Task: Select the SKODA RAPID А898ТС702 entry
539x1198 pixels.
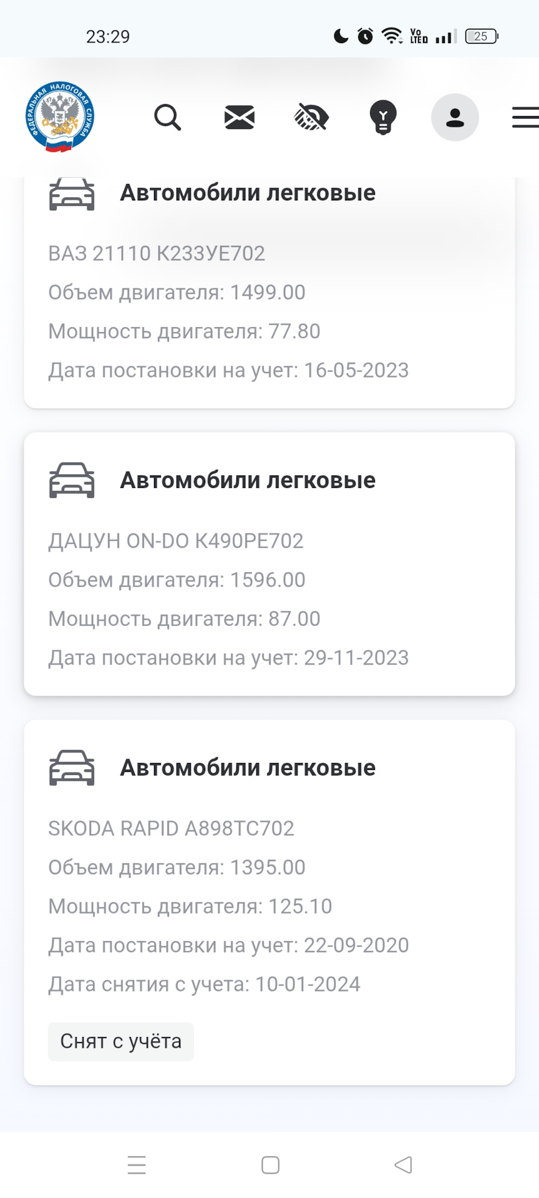Action: click(x=171, y=829)
